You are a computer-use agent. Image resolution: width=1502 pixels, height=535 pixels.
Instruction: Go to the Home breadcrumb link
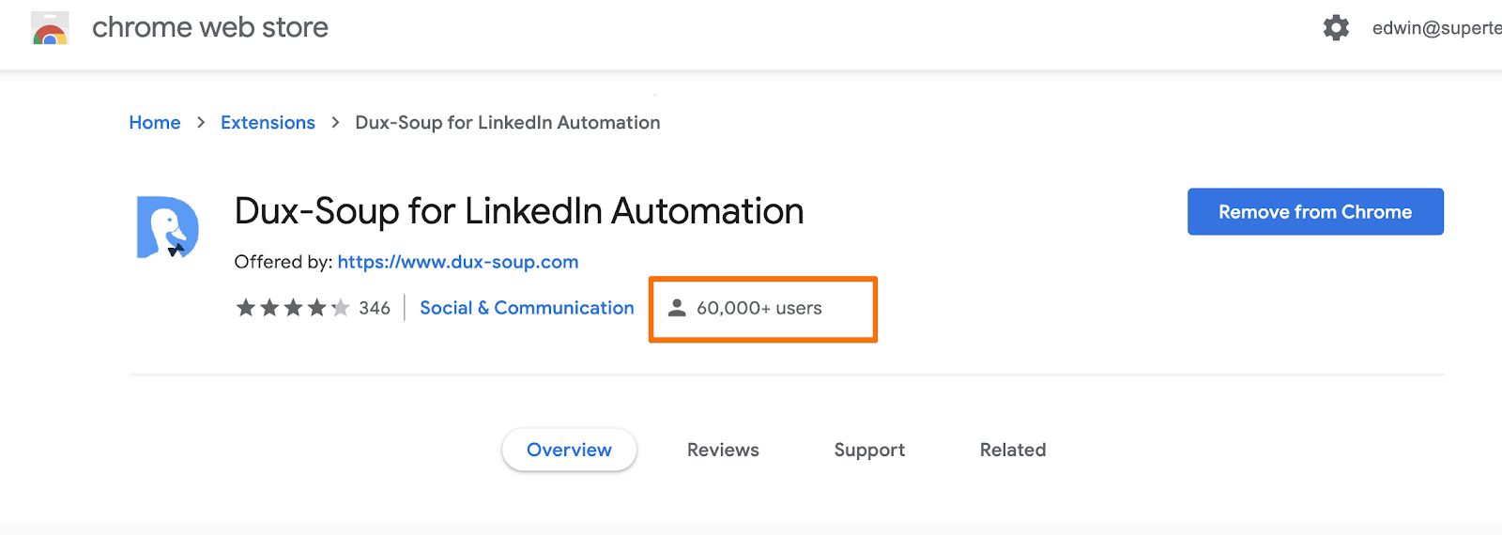[x=155, y=123]
